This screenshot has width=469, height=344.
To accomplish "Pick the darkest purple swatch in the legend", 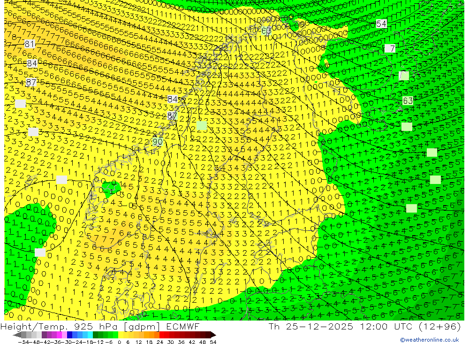I will tap(44, 335).
